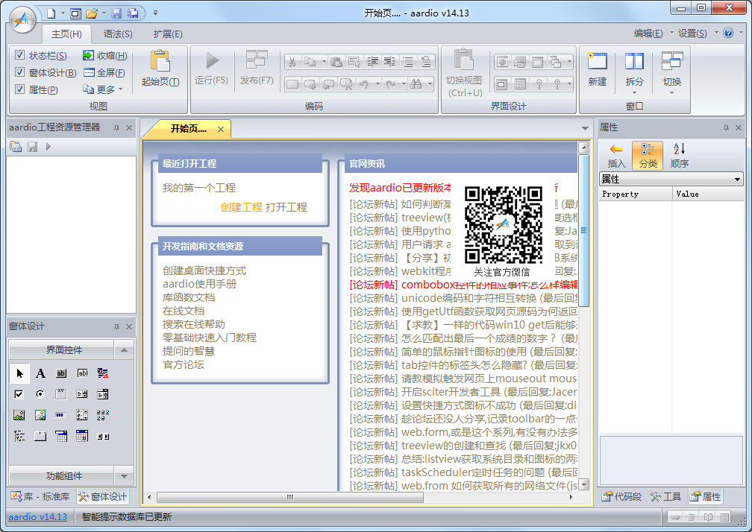Pin the aardio工程资源管理器 panel
The image size is (752, 532).
click(x=116, y=128)
